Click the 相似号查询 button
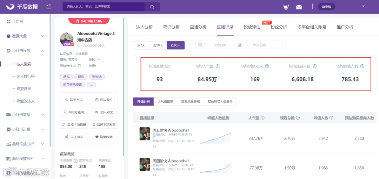379x179 pixels. 74,112
